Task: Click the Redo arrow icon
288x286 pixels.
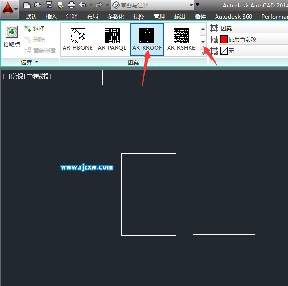Action: pos(99,5)
